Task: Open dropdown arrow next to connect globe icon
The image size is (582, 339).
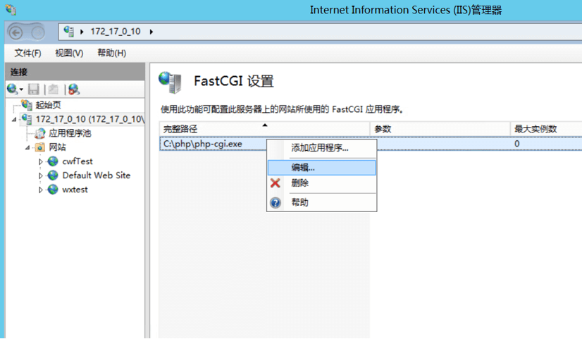Action: click(x=21, y=90)
